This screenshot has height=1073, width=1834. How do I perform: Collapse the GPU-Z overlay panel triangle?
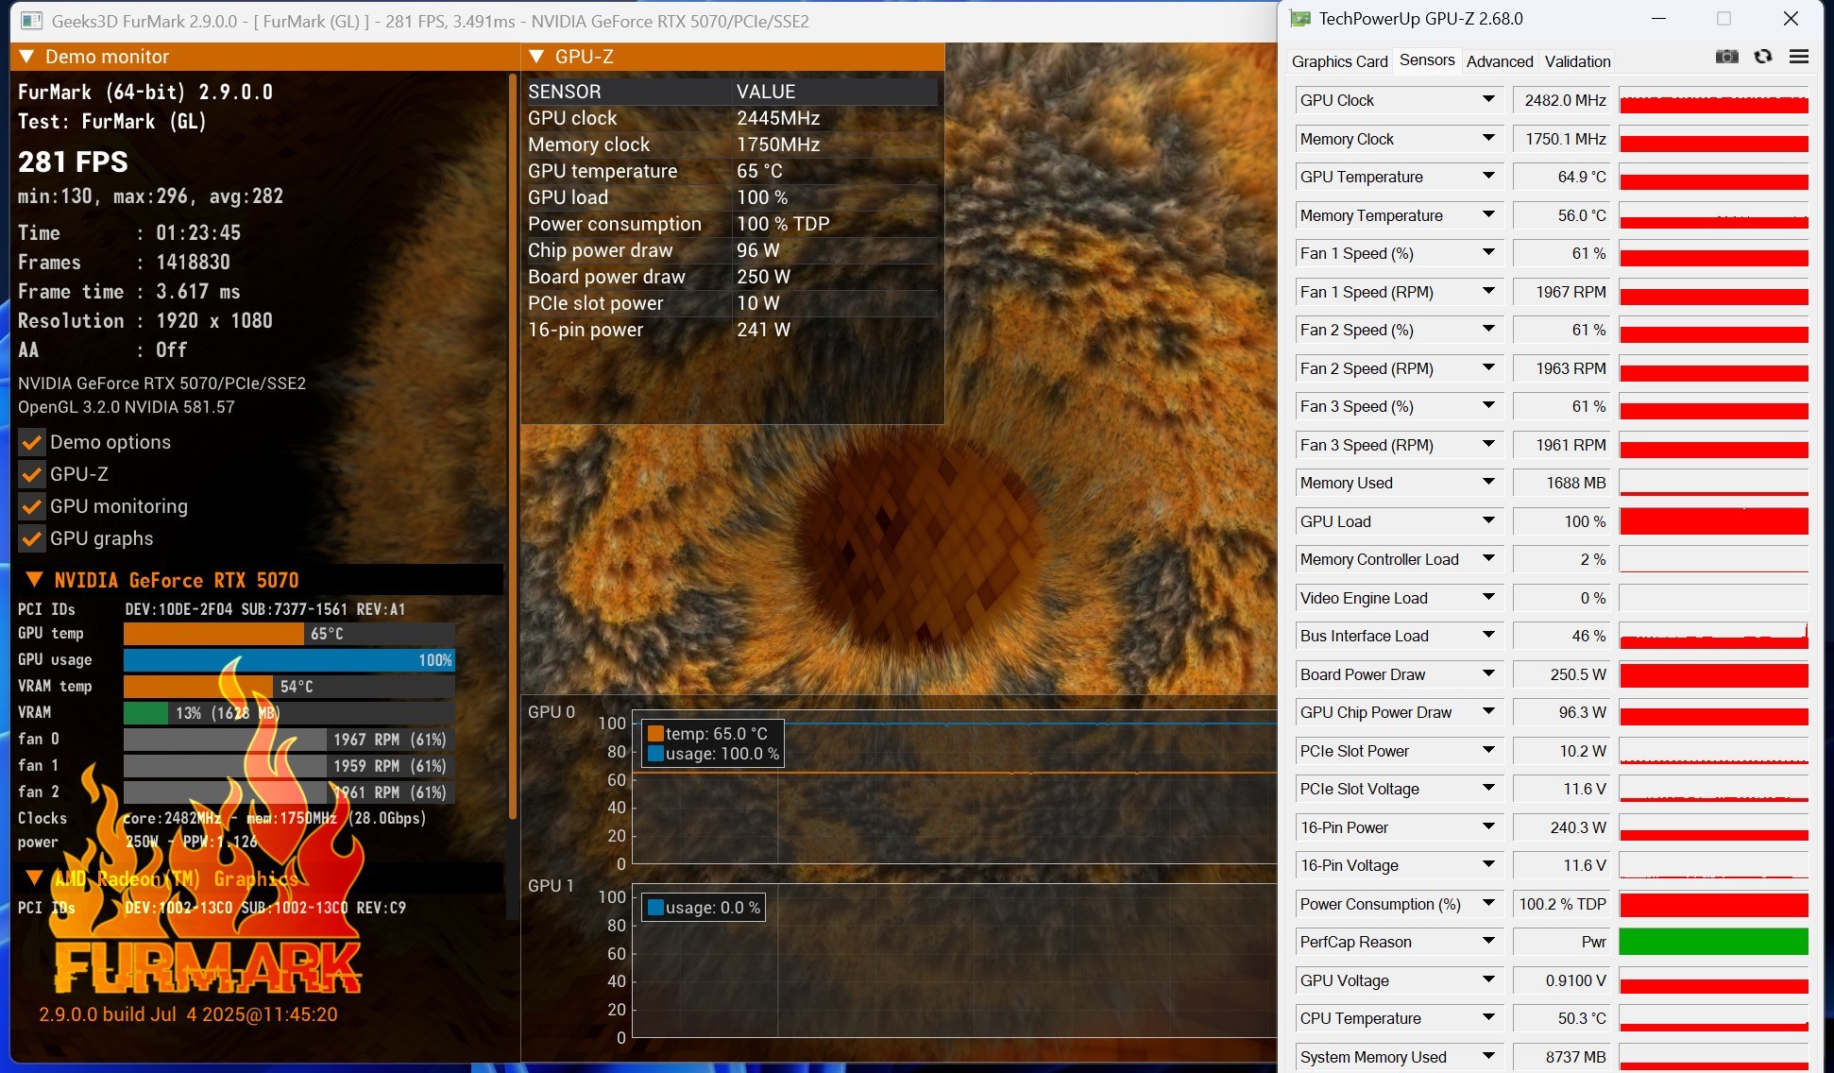(536, 57)
